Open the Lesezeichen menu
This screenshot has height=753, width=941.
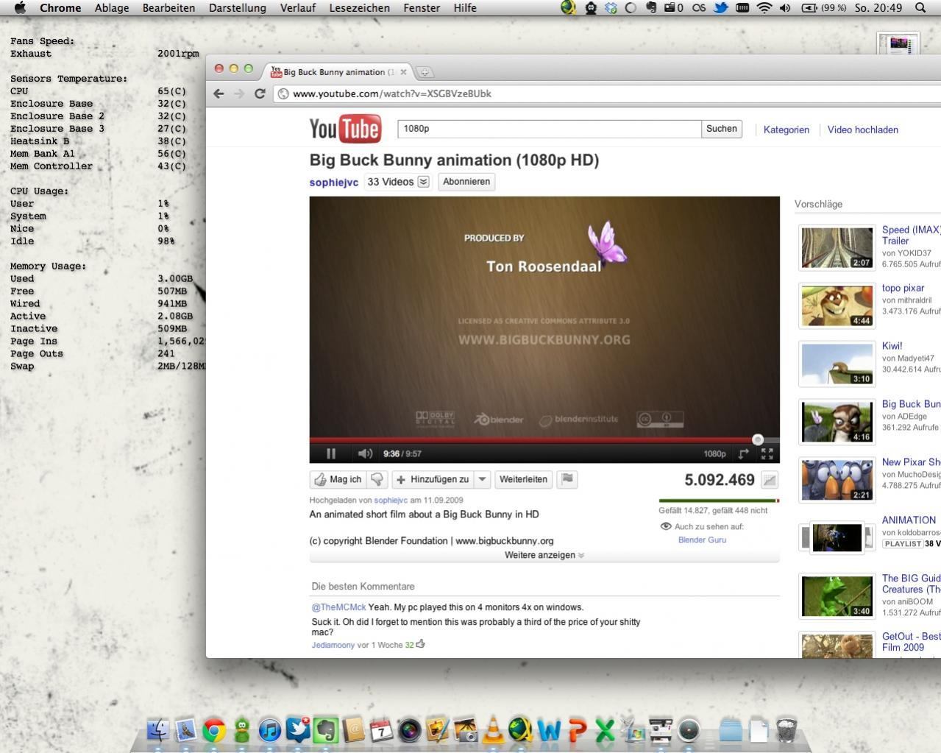(x=360, y=8)
